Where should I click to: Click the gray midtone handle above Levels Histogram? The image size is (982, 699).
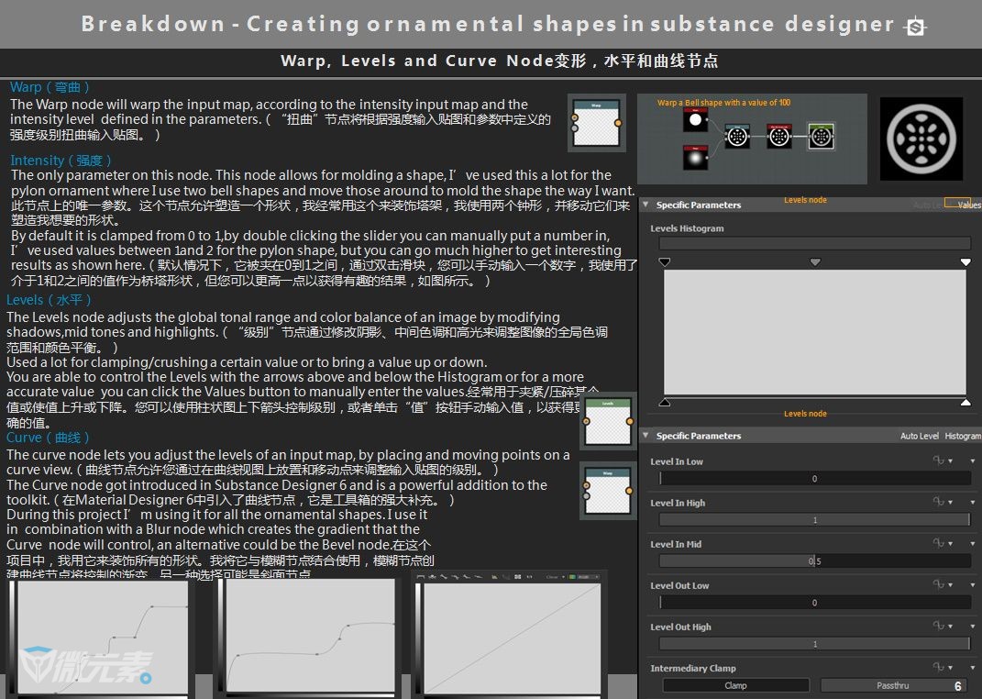[x=815, y=261]
